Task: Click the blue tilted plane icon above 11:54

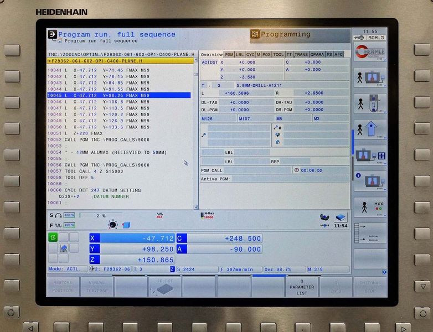Action: coord(341,217)
